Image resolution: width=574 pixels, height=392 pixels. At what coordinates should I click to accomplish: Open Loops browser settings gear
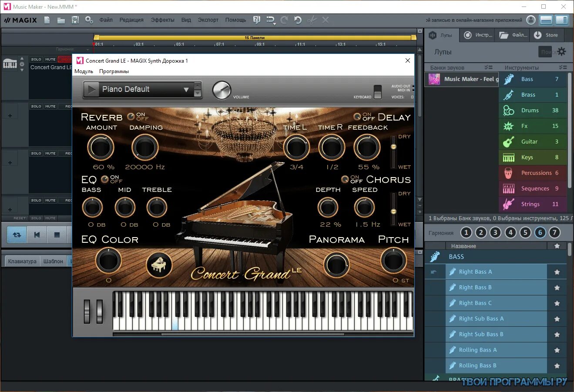[x=562, y=51]
